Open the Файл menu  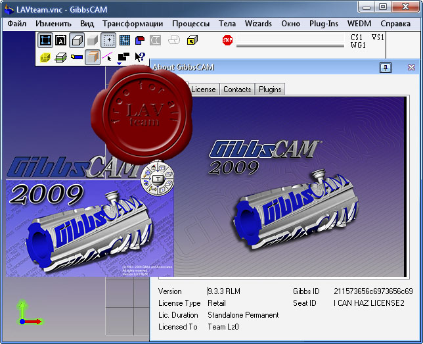coord(16,24)
